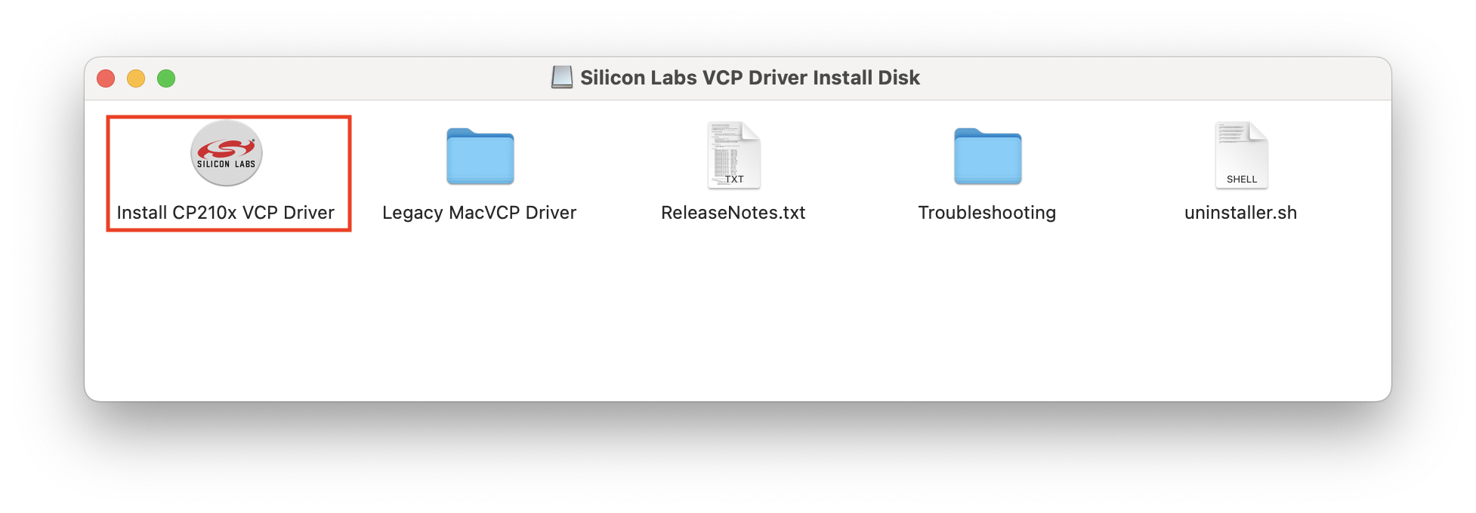
Task: Click the green zoom button
Action: (x=167, y=78)
